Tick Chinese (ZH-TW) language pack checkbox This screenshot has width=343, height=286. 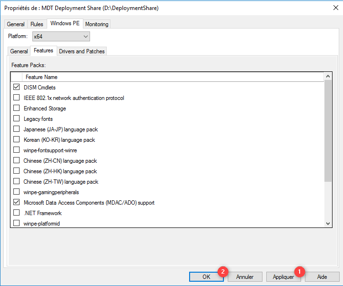point(16,181)
